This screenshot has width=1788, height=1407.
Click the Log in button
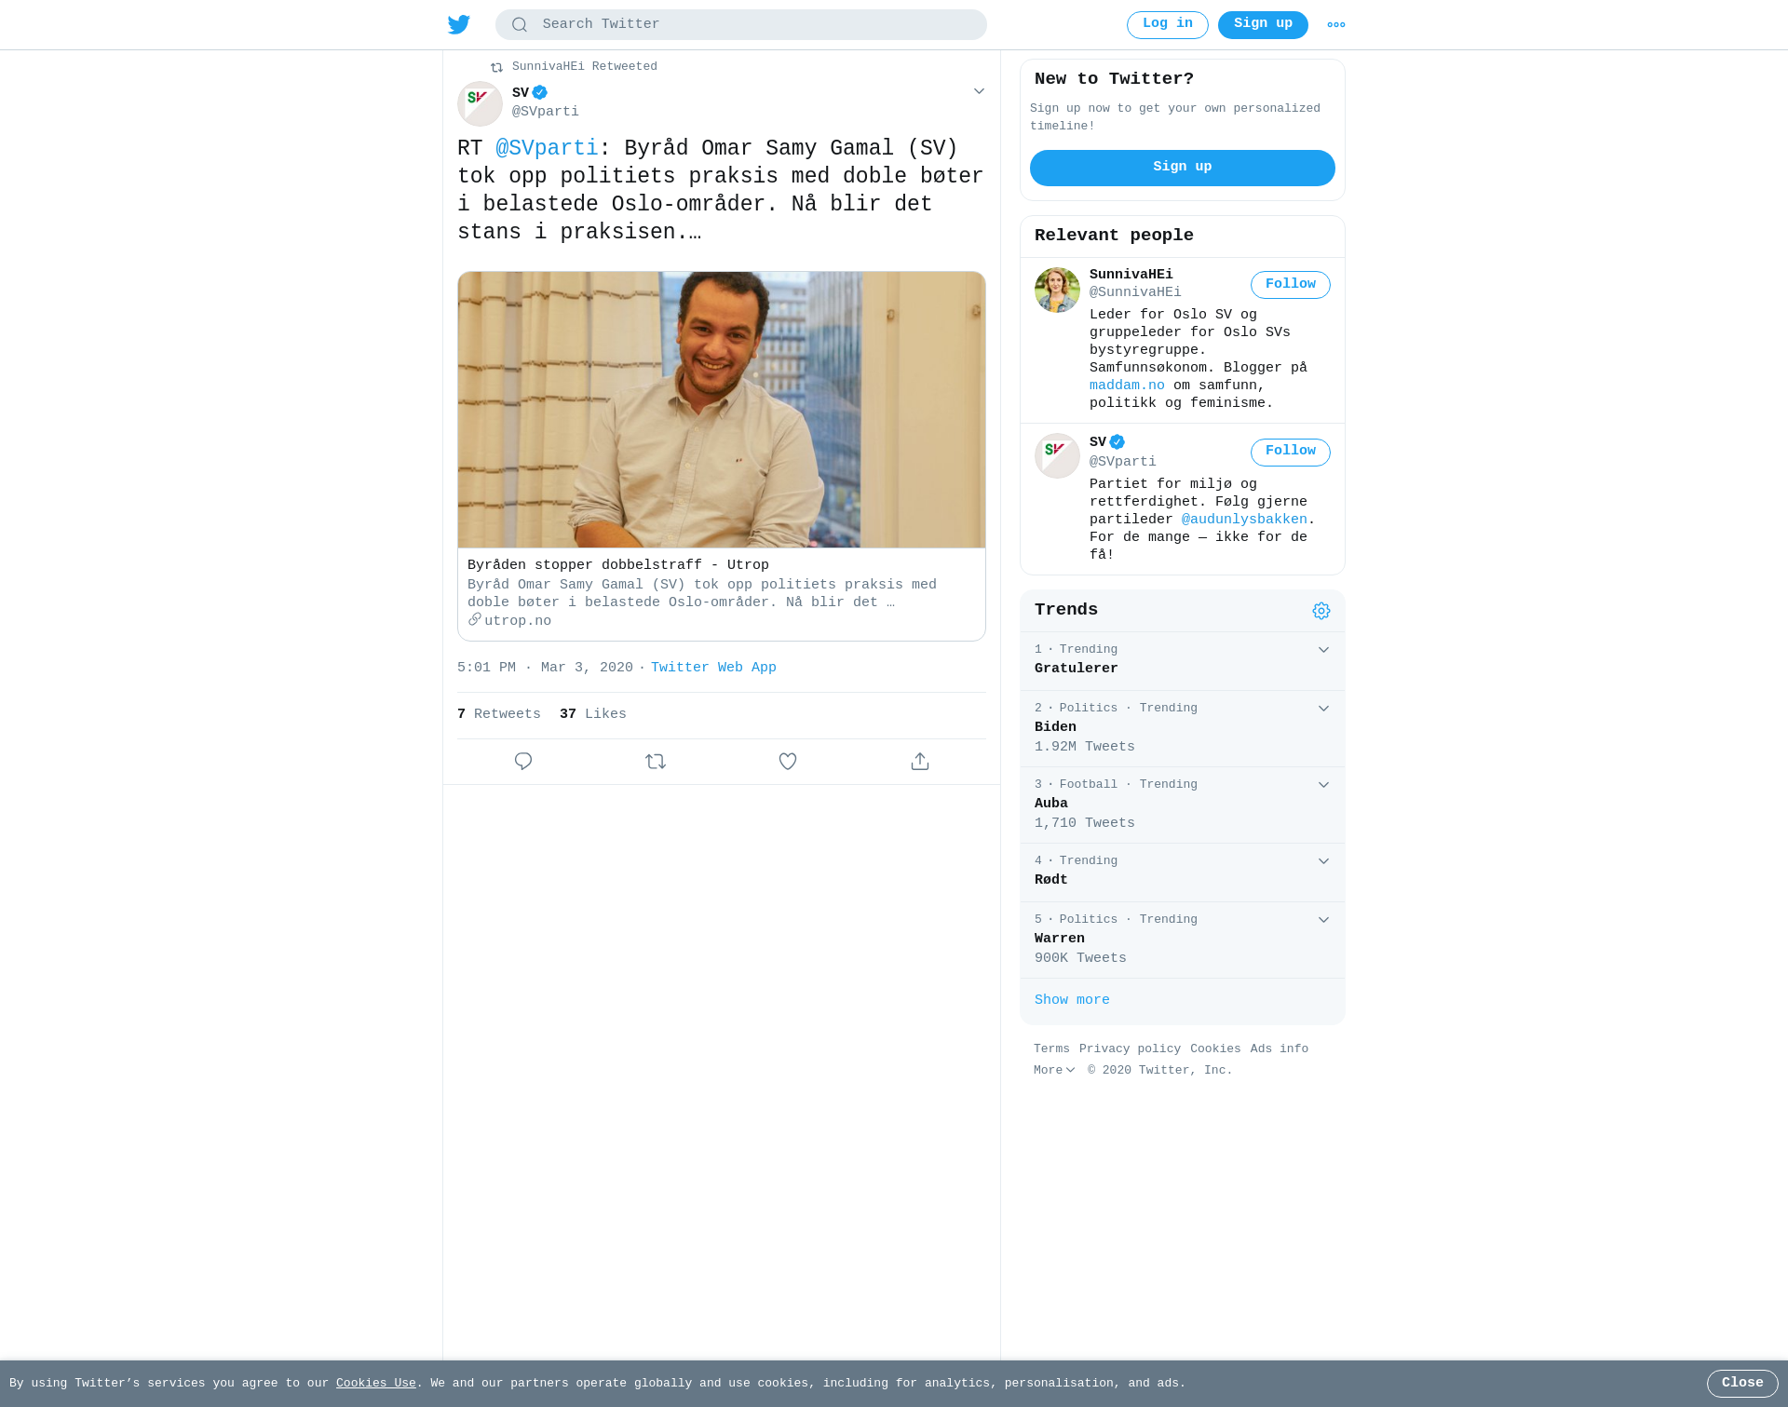1168,25
